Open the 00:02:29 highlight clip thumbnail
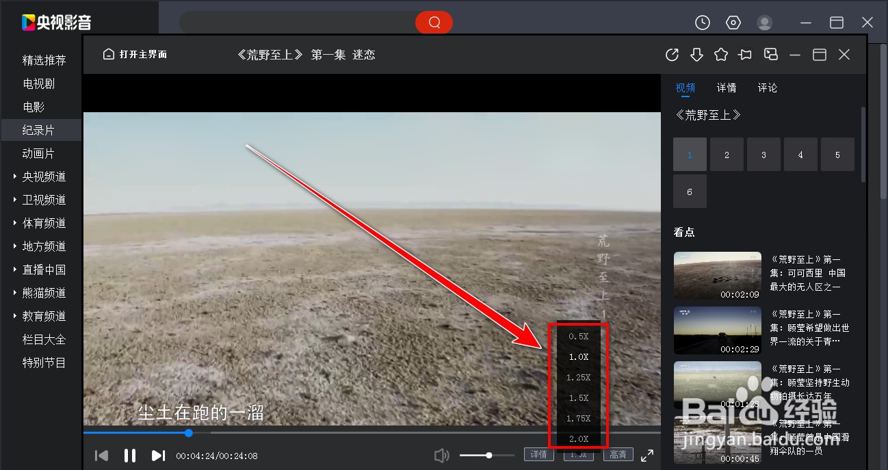The height and width of the screenshot is (470, 888). pos(718,330)
